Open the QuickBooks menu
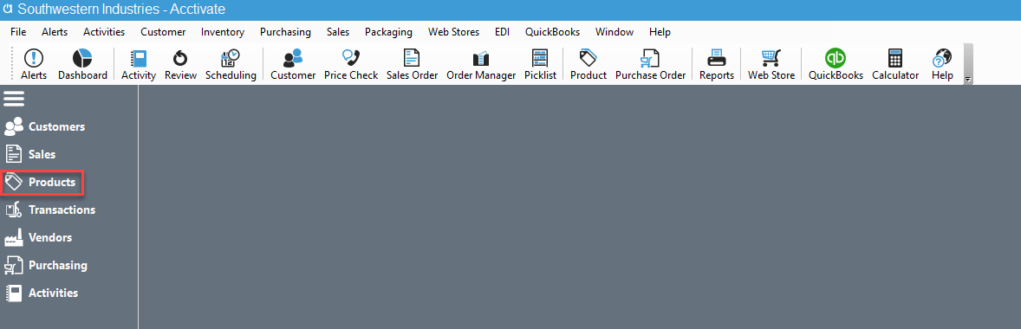 [553, 32]
